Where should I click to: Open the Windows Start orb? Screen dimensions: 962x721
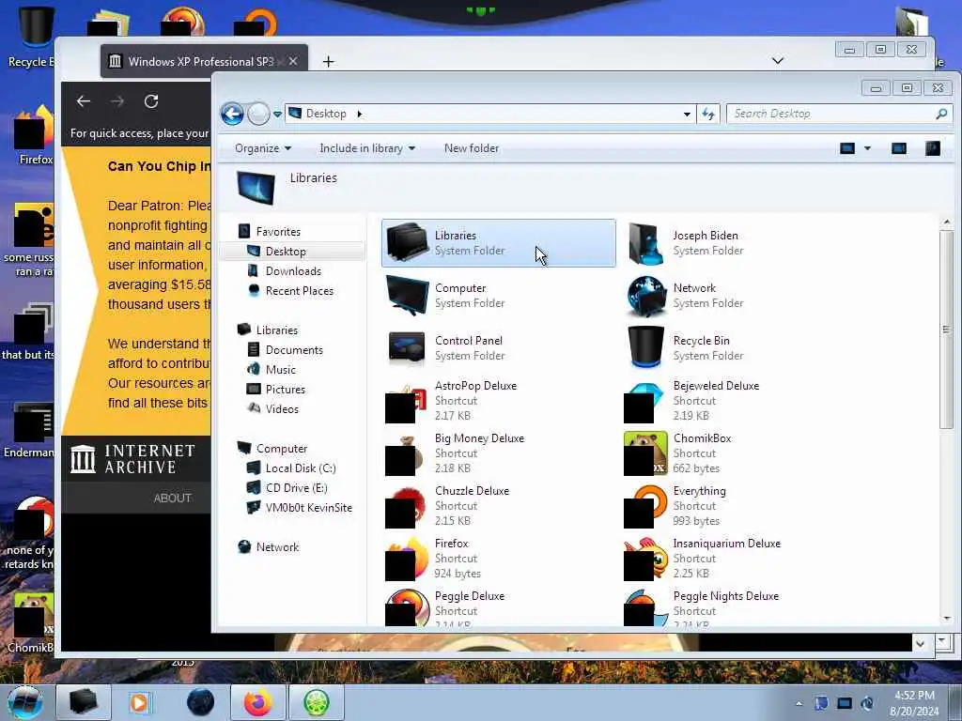pos(25,702)
